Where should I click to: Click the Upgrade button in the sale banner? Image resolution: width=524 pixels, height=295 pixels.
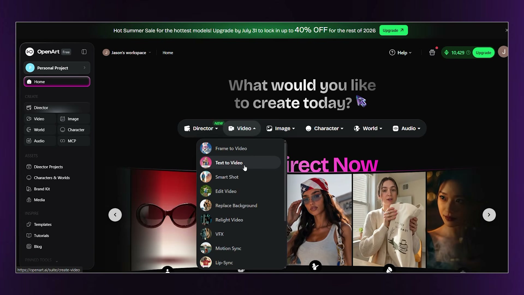click(x=394, y=30)
